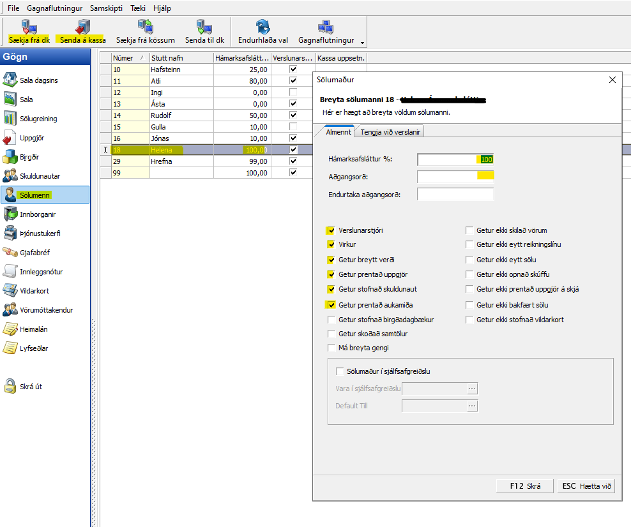Click the Skrá út lock icon

(x=10, y=386)
